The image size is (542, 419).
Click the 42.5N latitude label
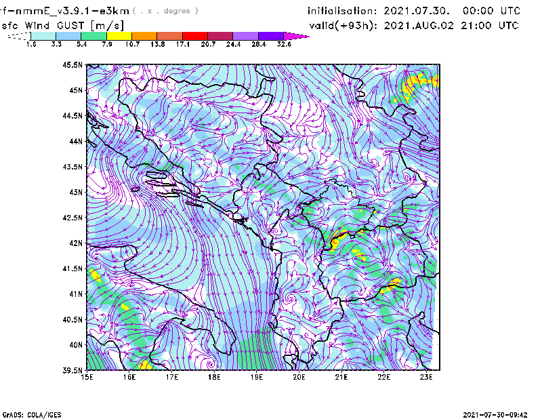click(72, 218)
